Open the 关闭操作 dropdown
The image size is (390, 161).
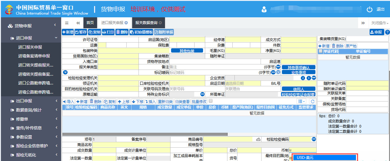[380, 23]
